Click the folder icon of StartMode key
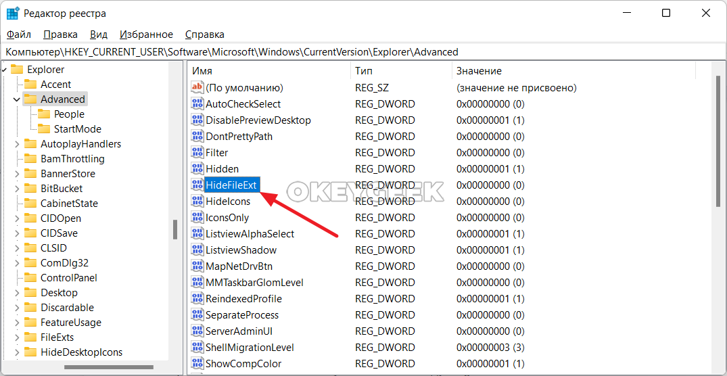727x376 pixels. pyautogui.click(x=43, y=129)
